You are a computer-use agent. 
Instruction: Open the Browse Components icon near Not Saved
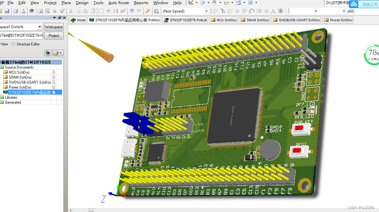156,11
